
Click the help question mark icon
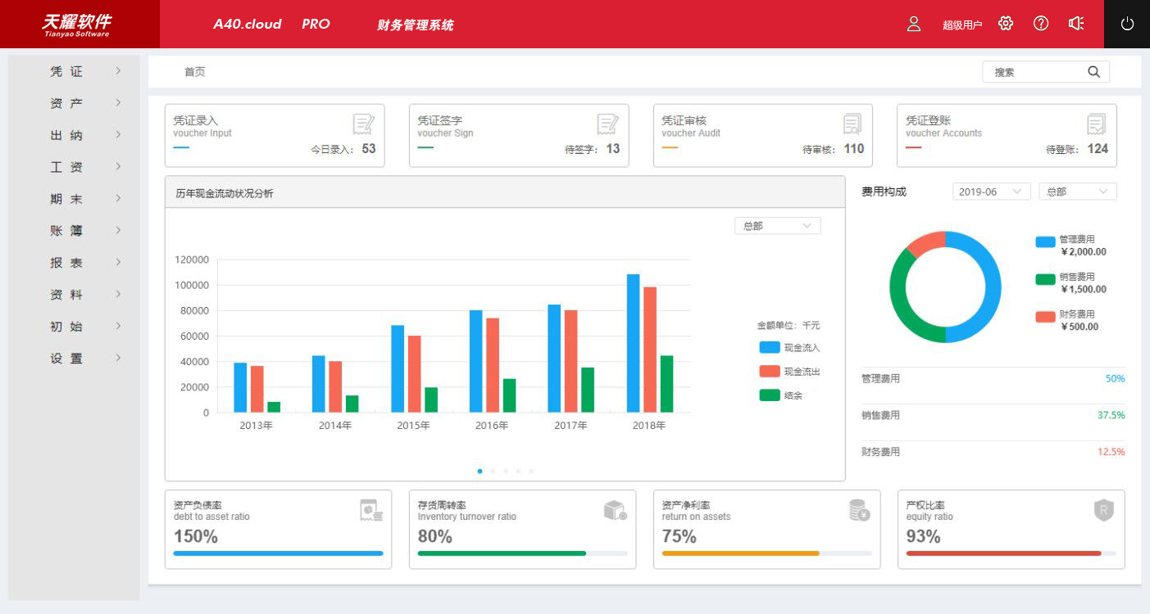point(1041,24)
